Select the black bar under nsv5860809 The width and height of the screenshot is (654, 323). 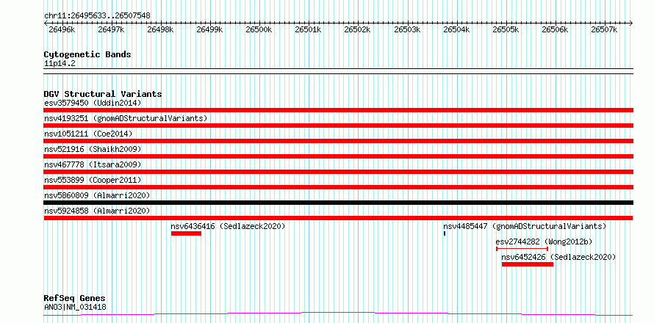(x=338, y=203)
